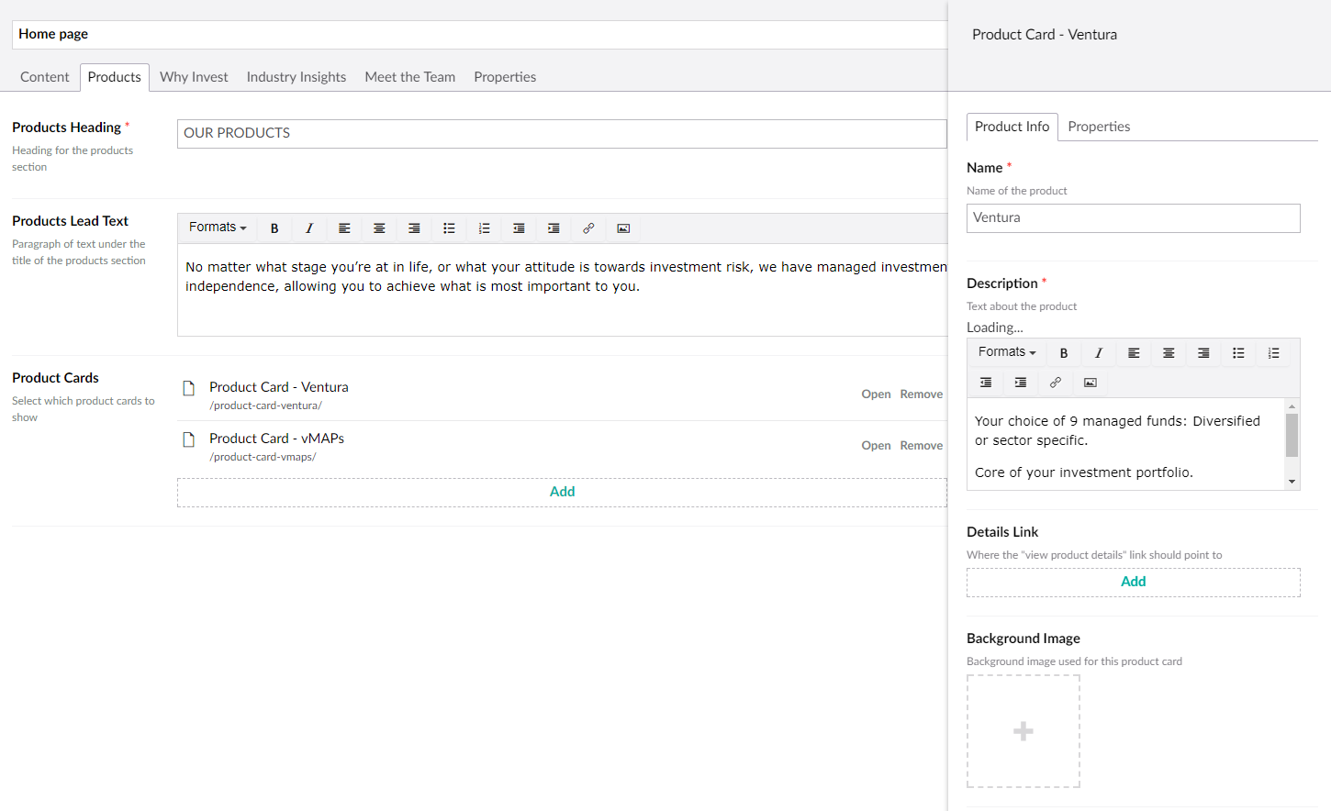Add a Details Link
The image size is (1331, 811).
(1134, 583)
